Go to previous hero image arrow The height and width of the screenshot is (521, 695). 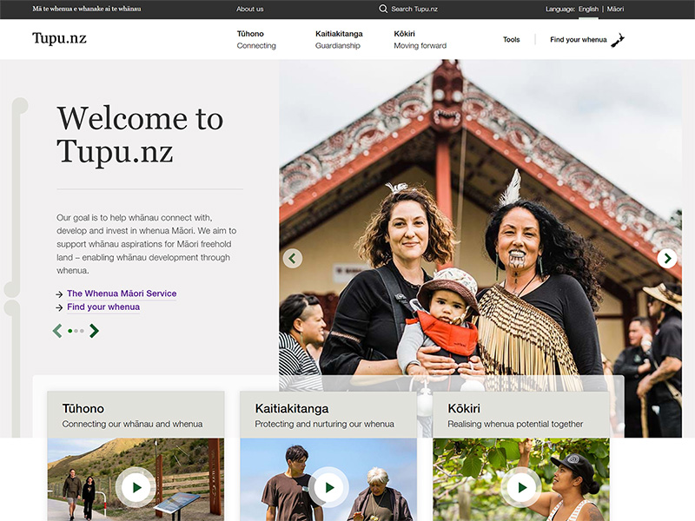(293, 258)
